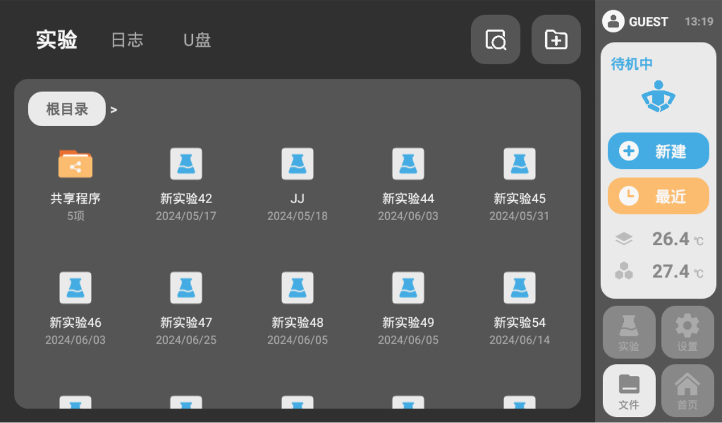Click the new folder icon
The width and height of the screenshot is (722, 423).
click(556, 40)
